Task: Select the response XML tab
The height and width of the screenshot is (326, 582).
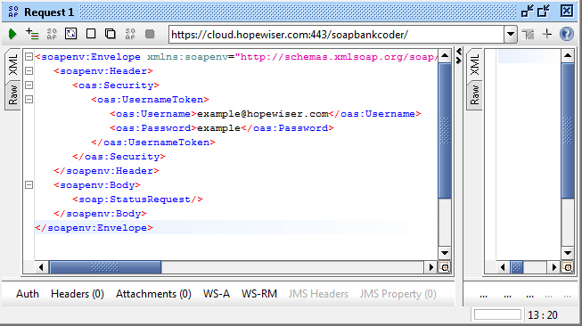Action: click(474, 64)
